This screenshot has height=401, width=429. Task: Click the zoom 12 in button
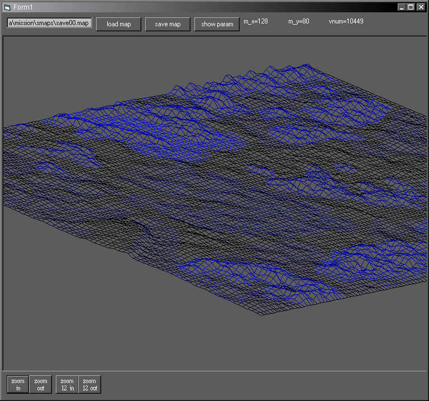point(68,385)
